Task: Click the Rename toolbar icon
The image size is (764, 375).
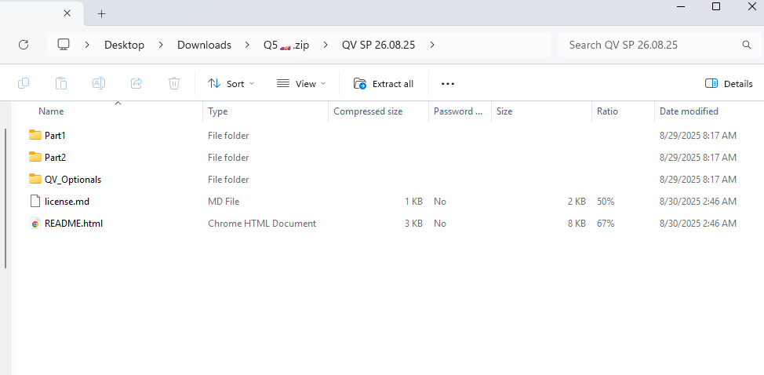Action: point(99,84)
